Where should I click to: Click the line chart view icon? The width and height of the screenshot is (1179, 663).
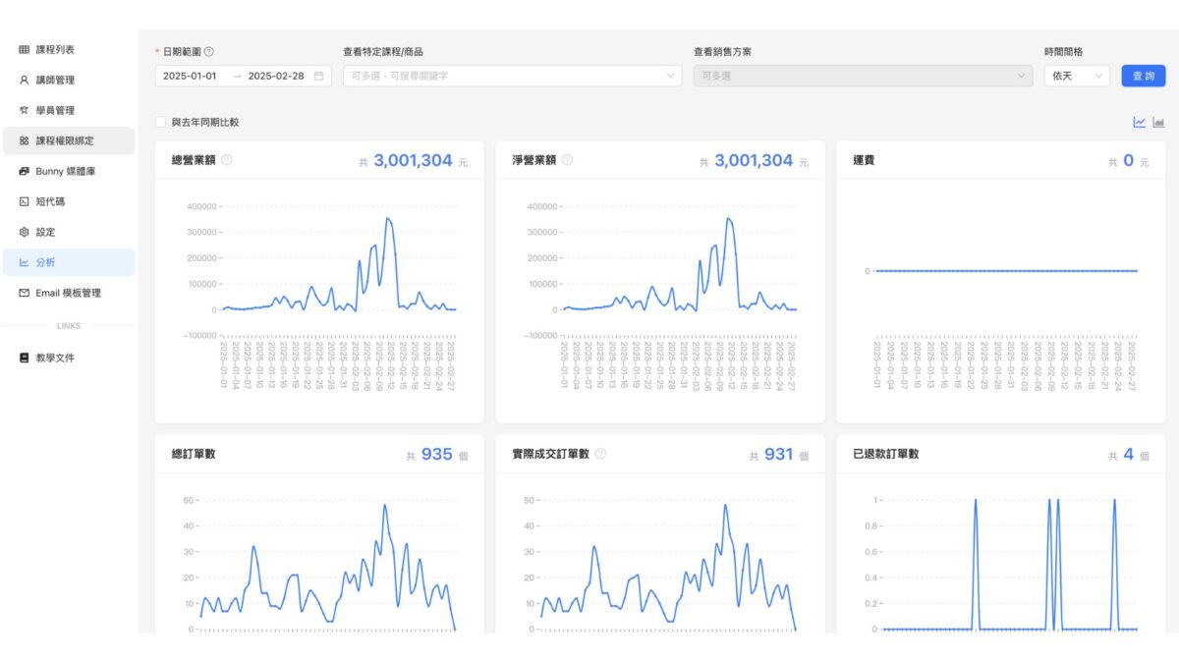pyautogui.click(x=1139, y=123)
